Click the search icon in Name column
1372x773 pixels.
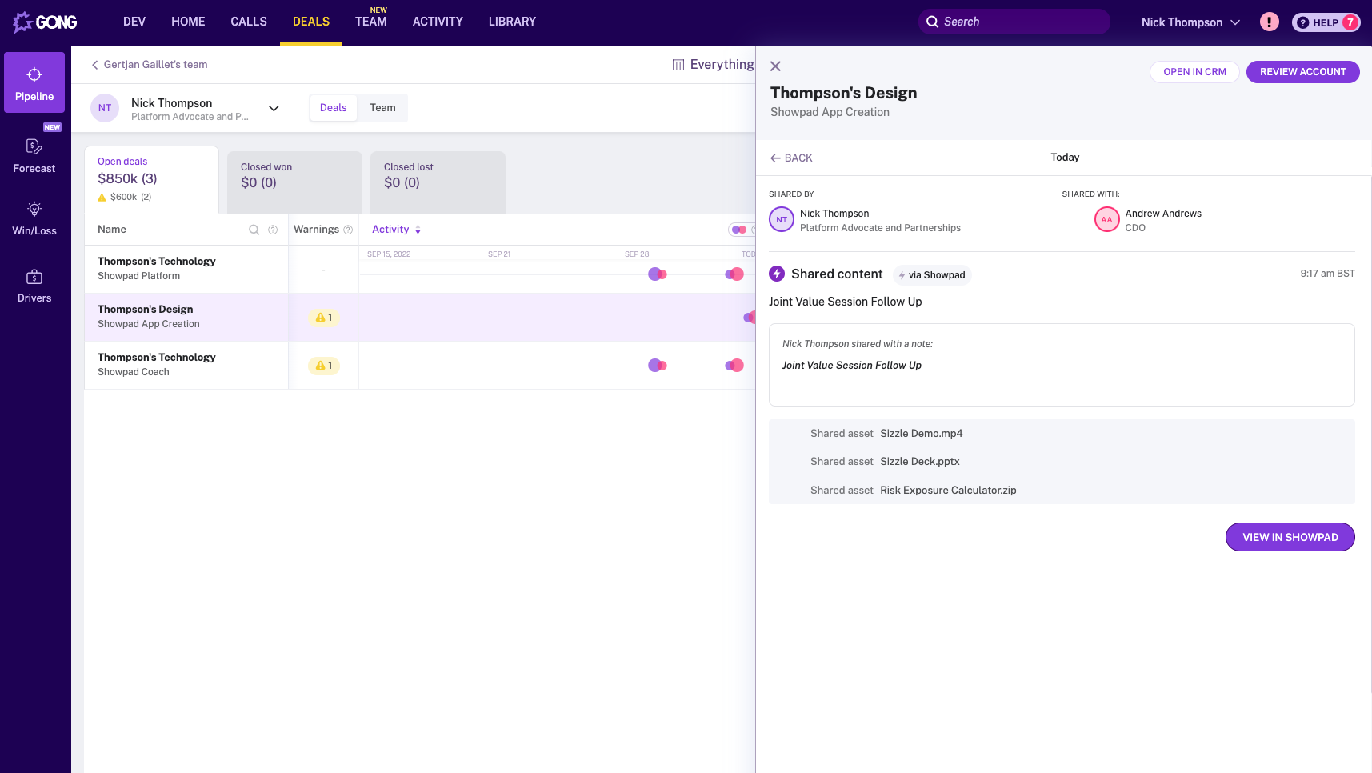click(x=254, y=230)
